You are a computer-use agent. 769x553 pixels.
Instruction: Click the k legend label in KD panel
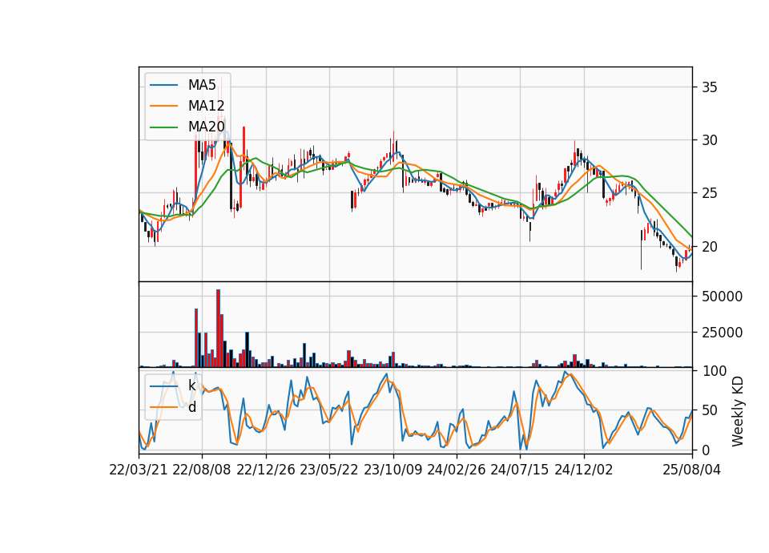(x=191, y=385)
